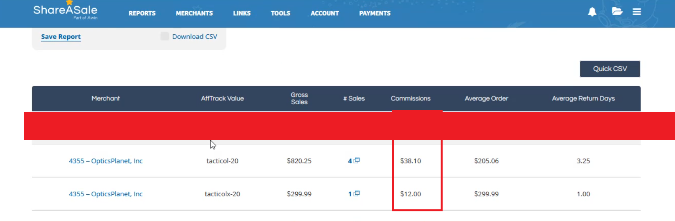The image size is (675, 222).
Task: Open the notifications bell icon
Action: coord(592,12)
